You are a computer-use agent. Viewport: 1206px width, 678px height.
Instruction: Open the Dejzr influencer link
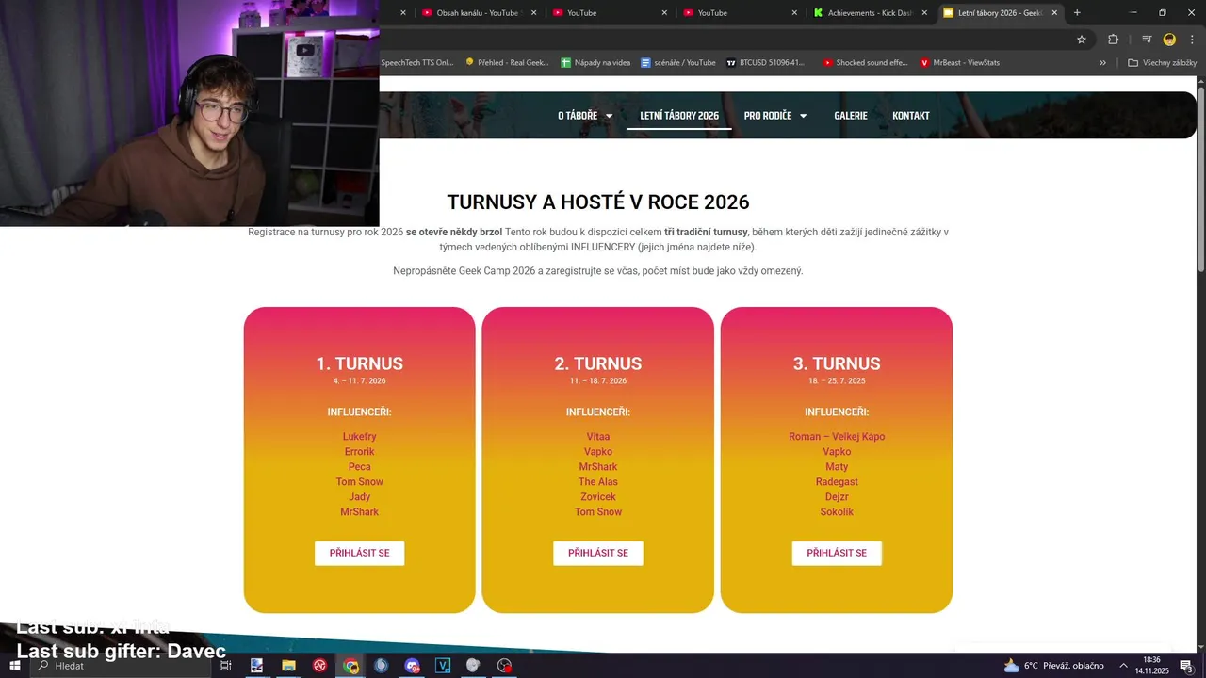(837, 497)
